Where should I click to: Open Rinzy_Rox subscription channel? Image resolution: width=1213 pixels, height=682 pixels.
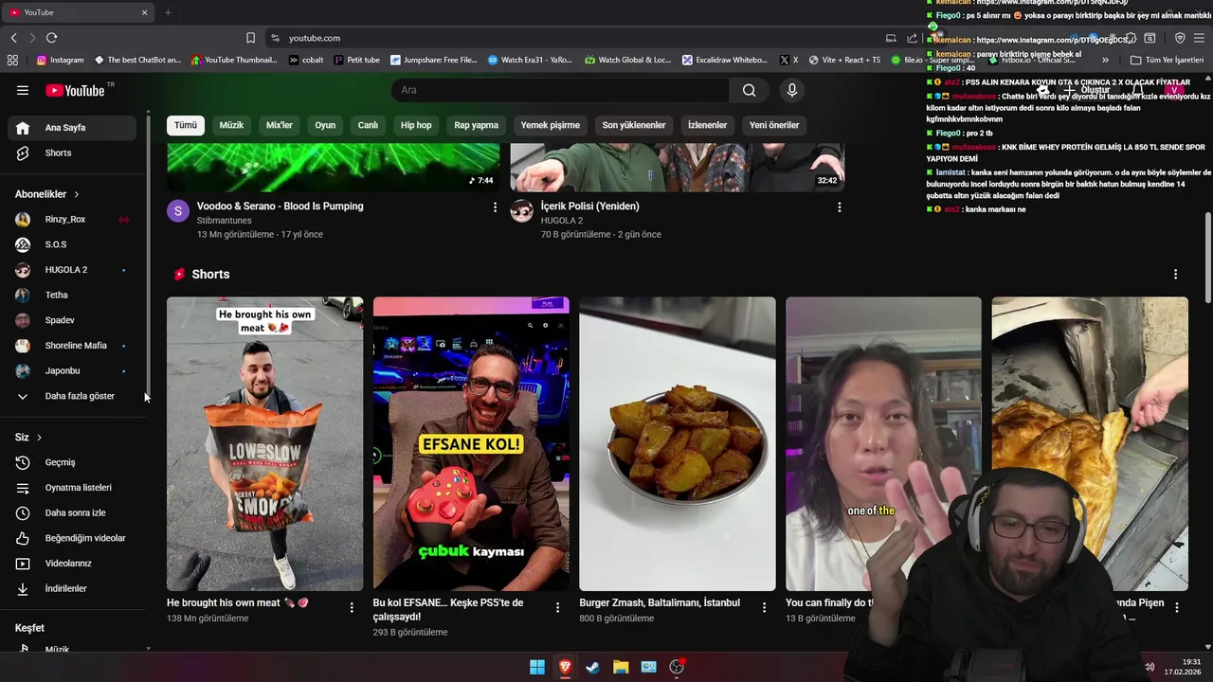tap(72, 219)
